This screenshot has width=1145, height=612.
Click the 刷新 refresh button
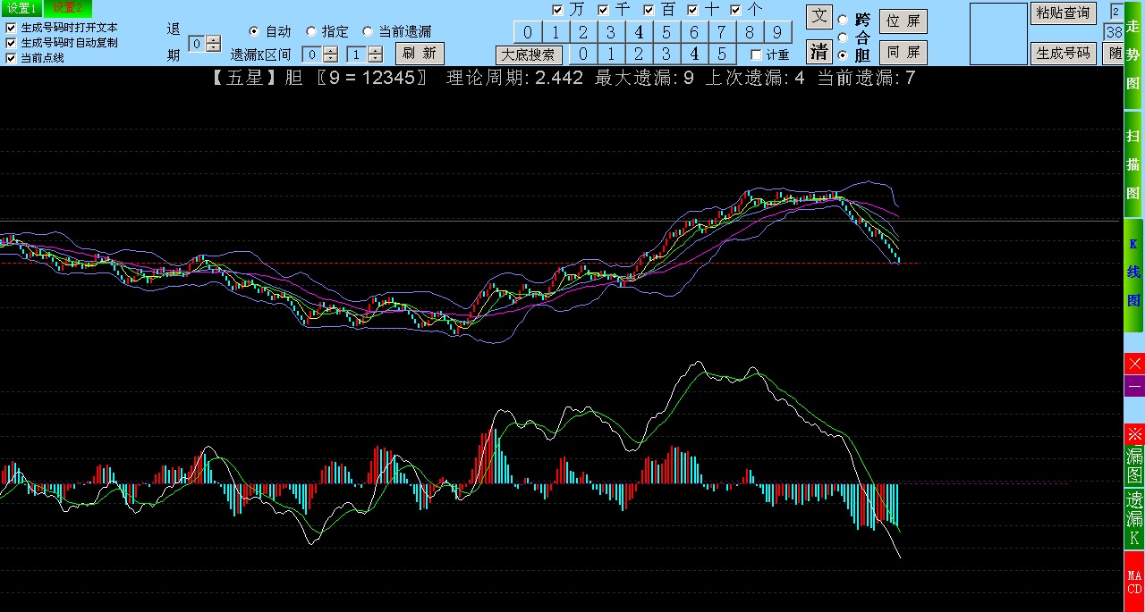click(x=420, y=54)
